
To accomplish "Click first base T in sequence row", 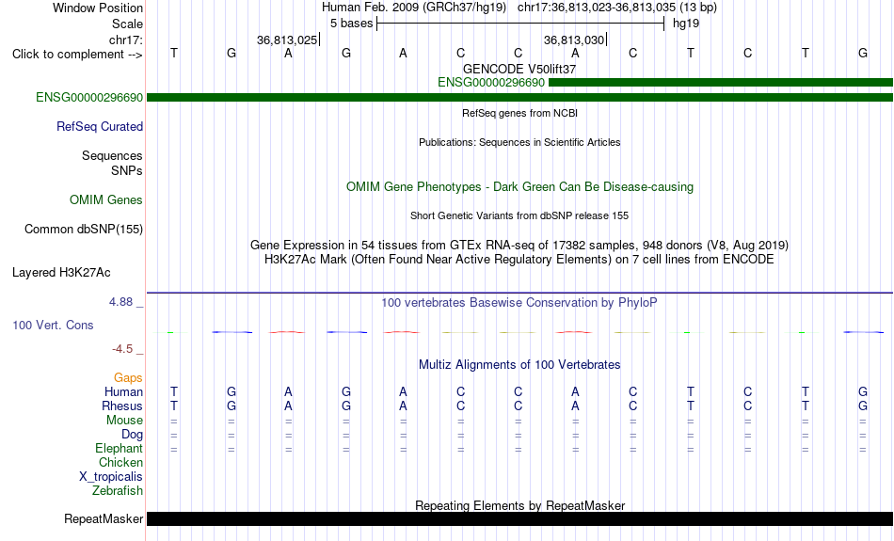I will pos(174,53).
